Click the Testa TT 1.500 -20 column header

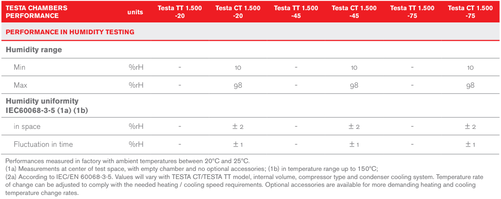[180, 12]
